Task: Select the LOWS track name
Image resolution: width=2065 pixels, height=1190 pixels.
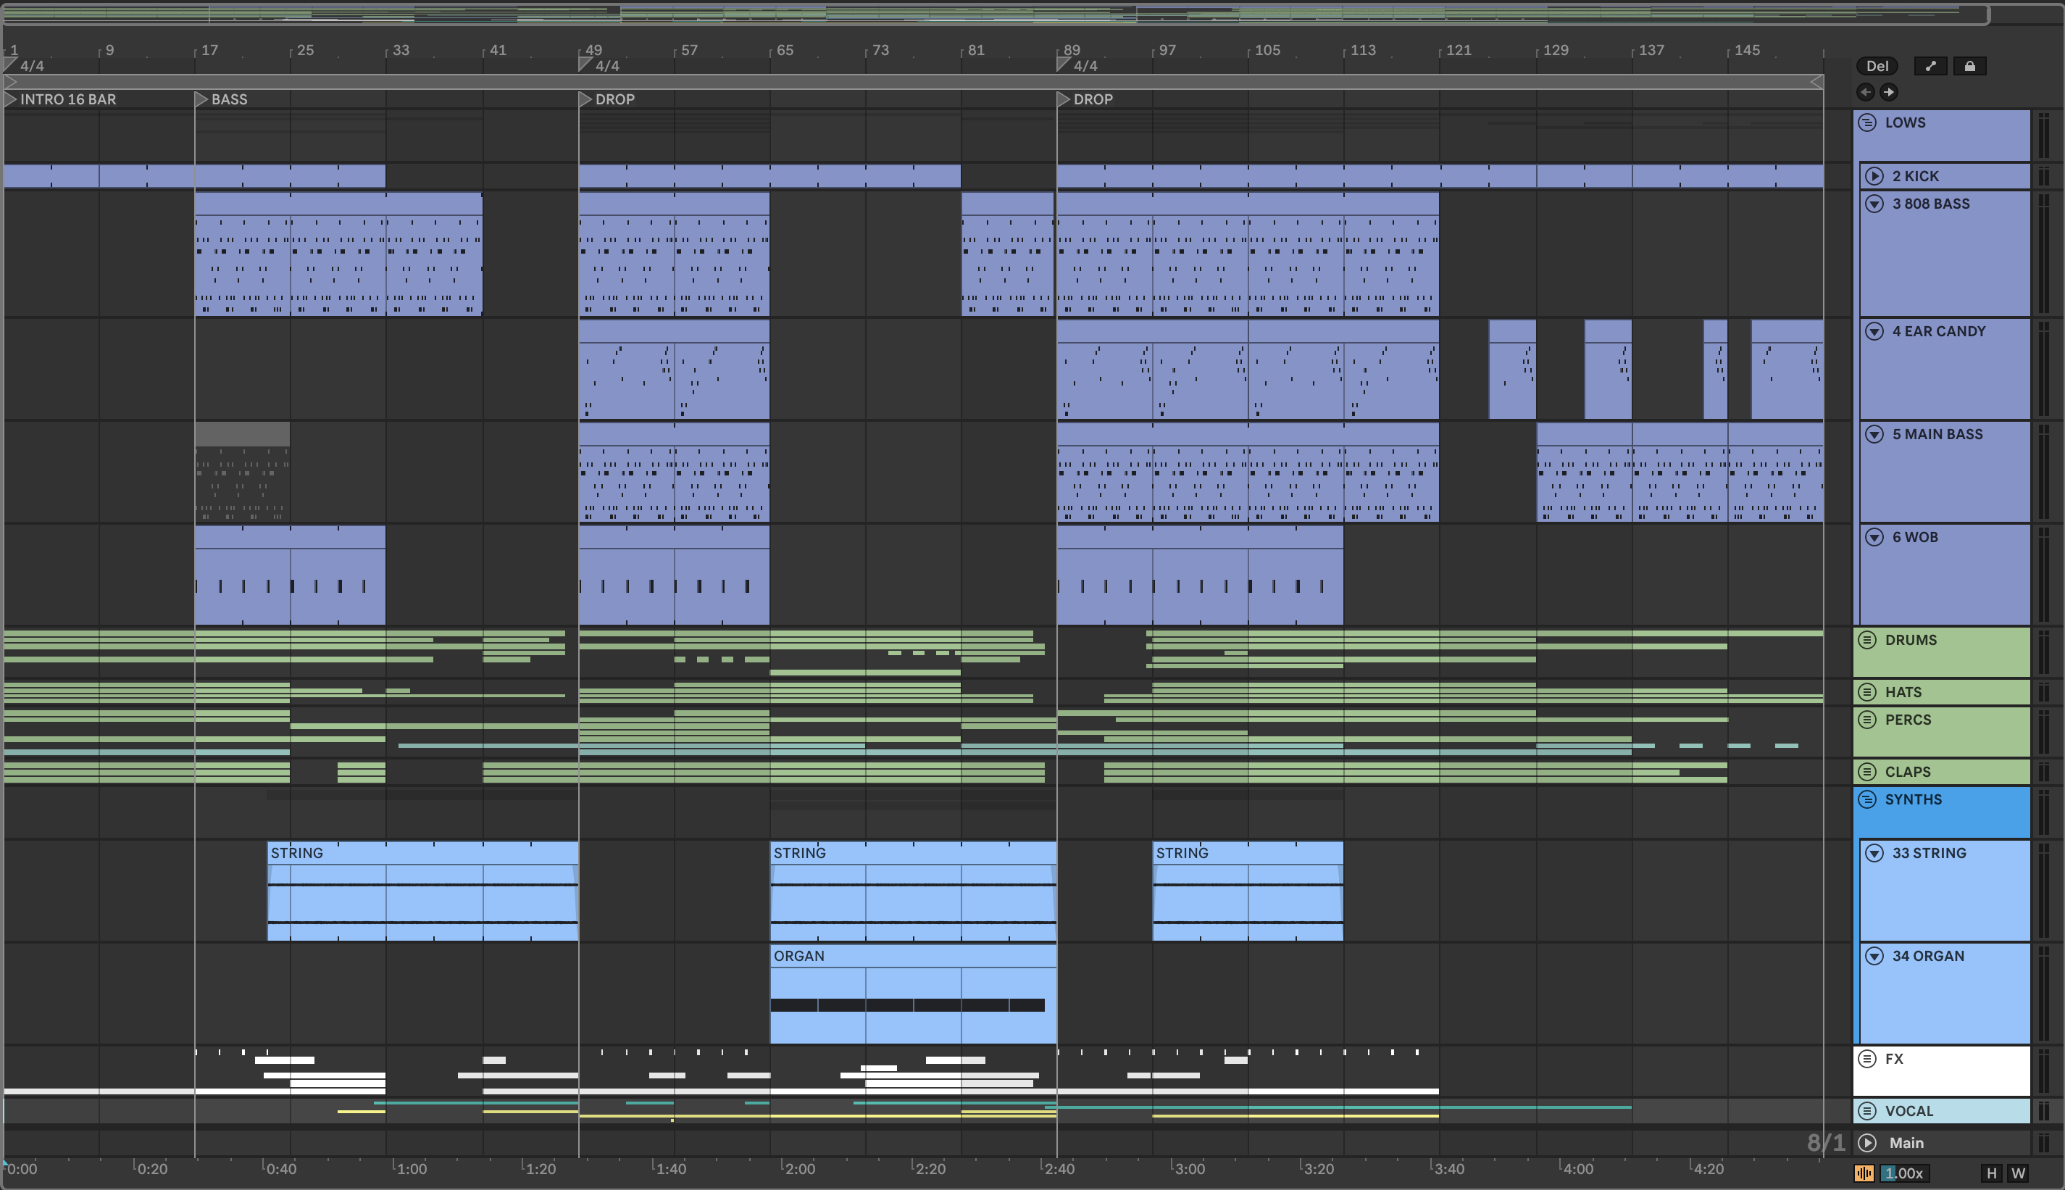Action: click(x=1905, y=122)
